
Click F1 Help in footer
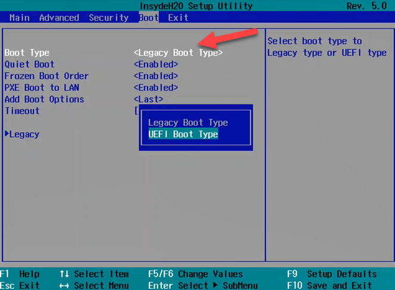21,274
